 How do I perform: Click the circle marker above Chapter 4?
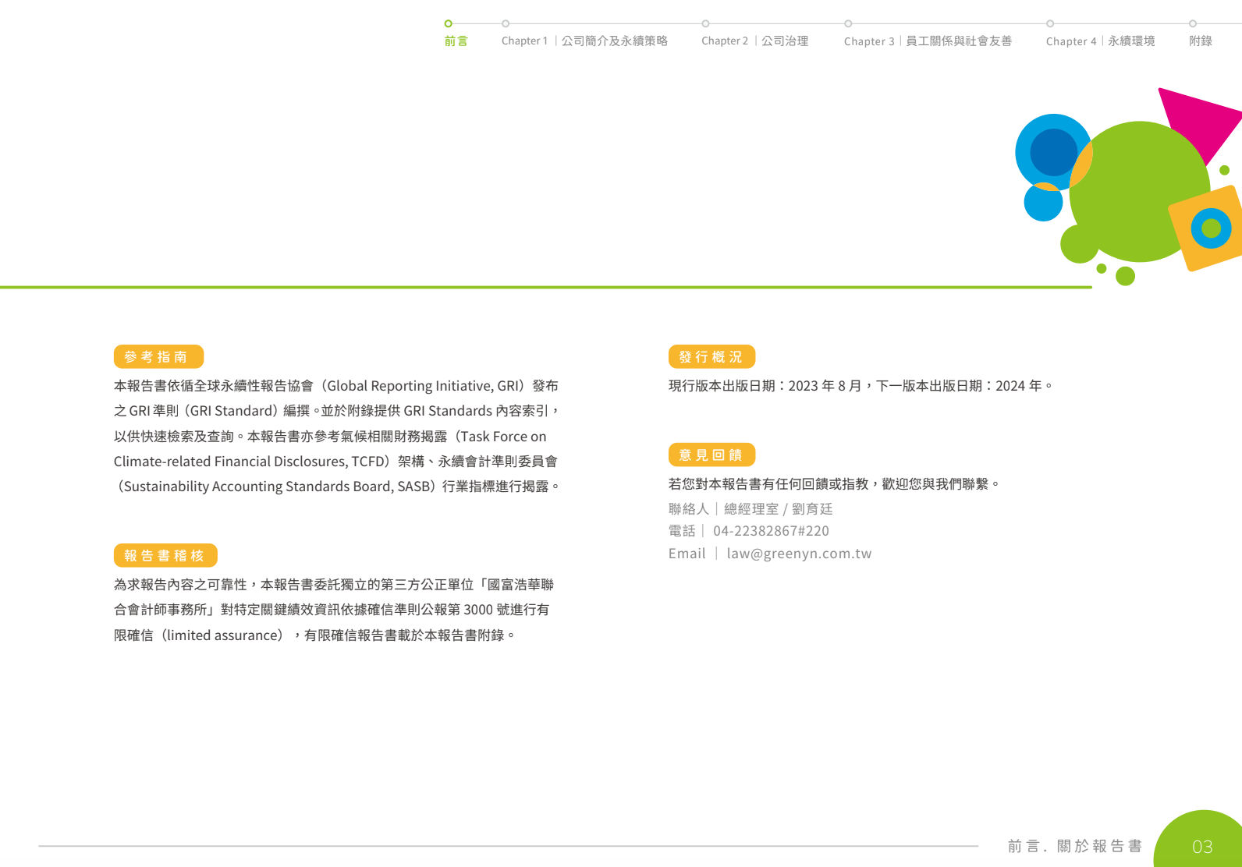(1050, 23)
